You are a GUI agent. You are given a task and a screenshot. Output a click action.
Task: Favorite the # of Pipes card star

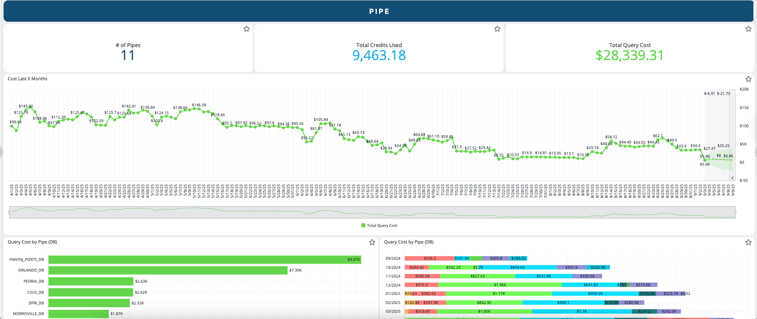(x=246, y=29)
